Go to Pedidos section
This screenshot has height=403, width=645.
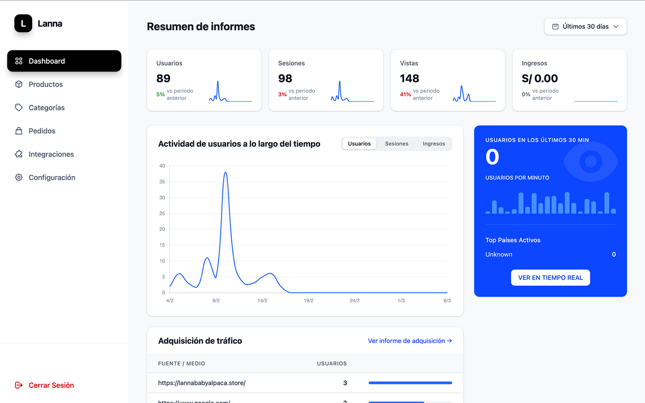[x=42, y=131]
